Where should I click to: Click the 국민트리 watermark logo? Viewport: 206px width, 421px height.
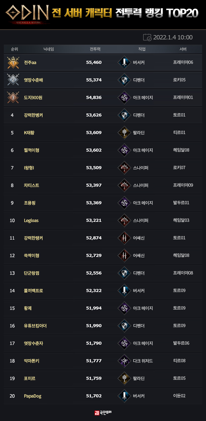click(103, 412)
